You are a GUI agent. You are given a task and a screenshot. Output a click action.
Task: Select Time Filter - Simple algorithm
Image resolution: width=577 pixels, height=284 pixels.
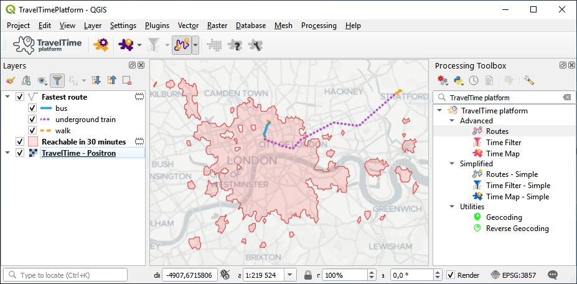coord(518,186)
